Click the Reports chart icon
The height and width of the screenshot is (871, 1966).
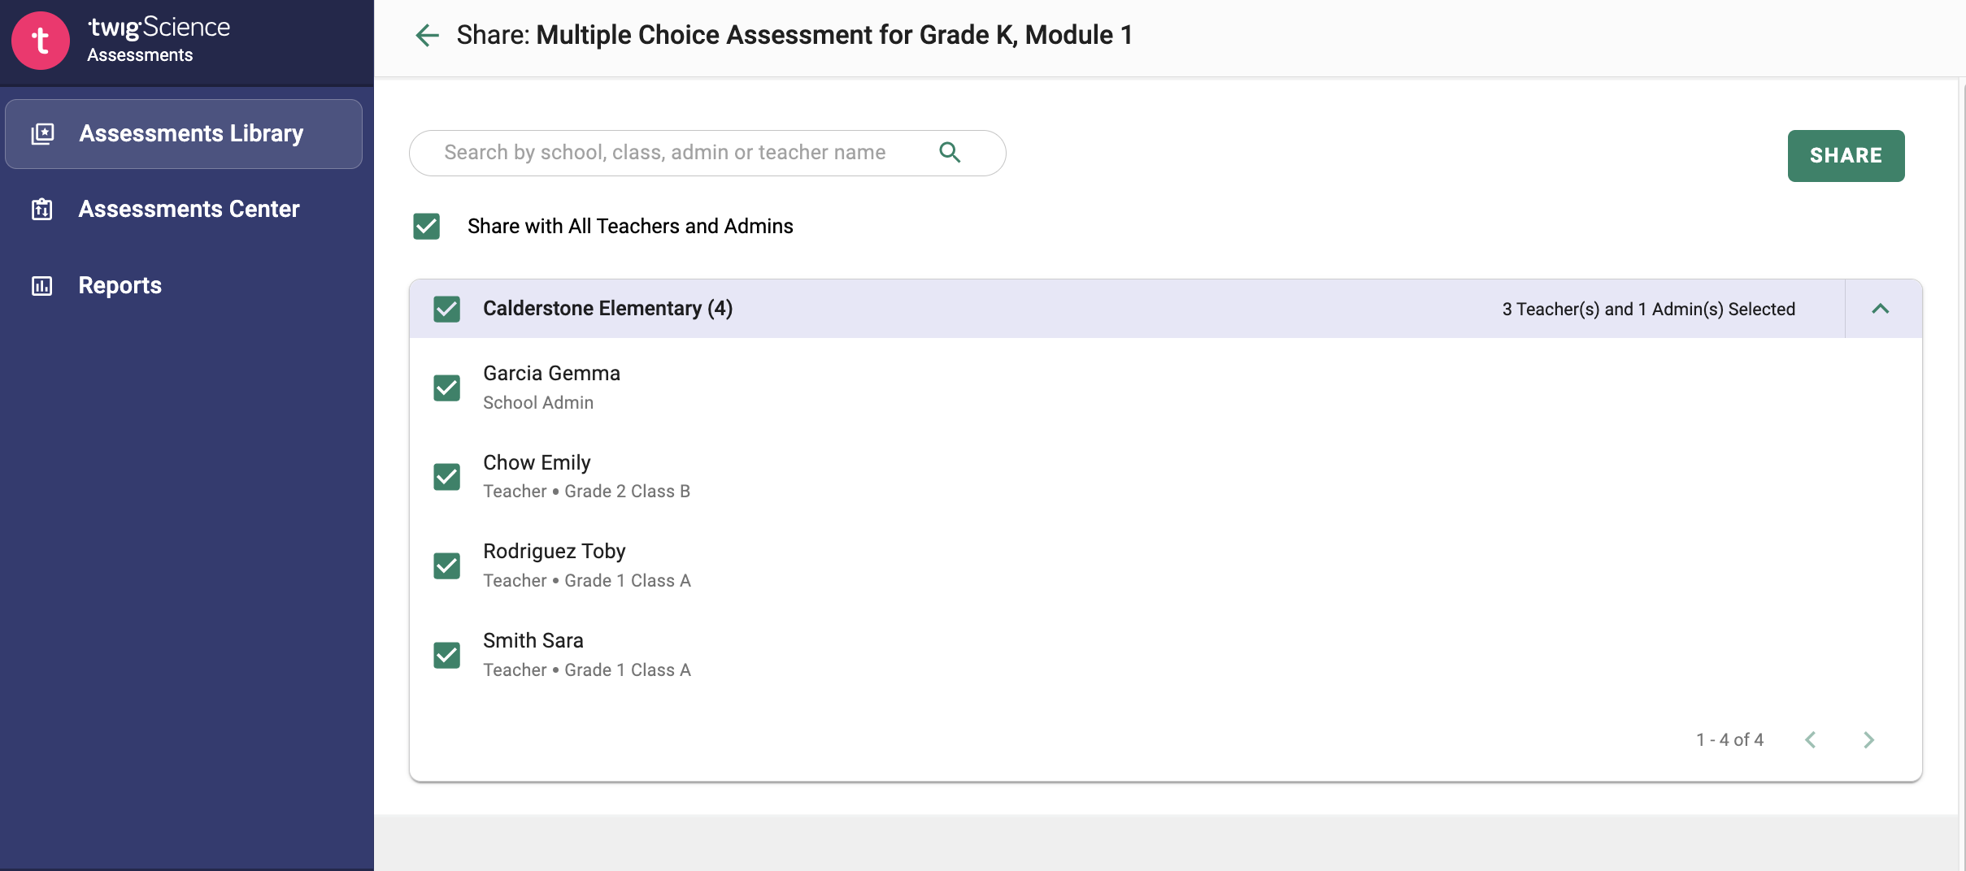tap(42, 285)
